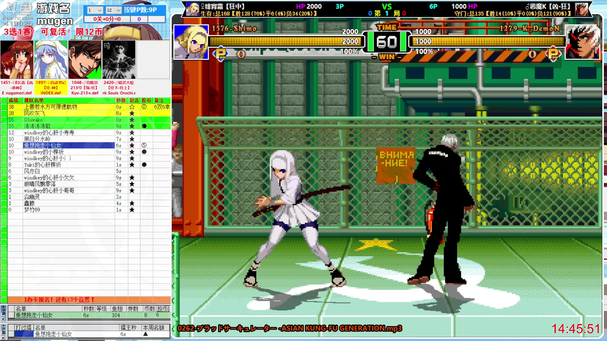
Task: Click the round timer showing 60
Action: coord(387,42)
